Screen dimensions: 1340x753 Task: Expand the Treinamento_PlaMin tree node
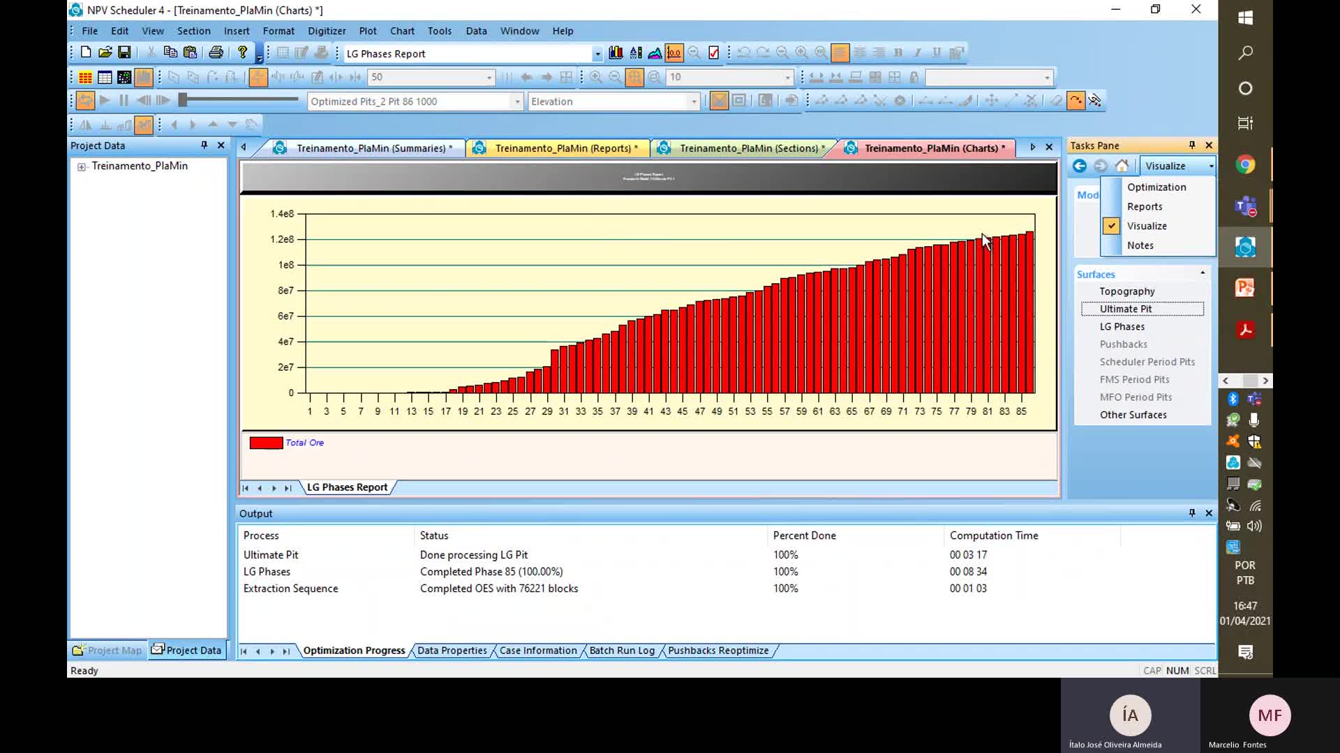(82, 167)
